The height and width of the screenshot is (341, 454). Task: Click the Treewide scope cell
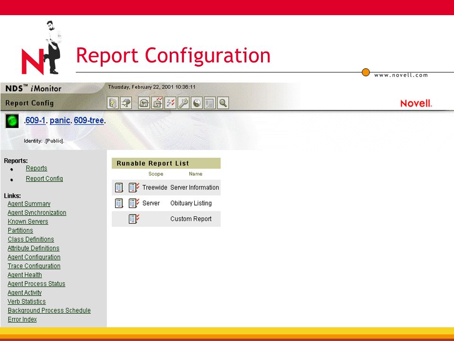[155, 188]
